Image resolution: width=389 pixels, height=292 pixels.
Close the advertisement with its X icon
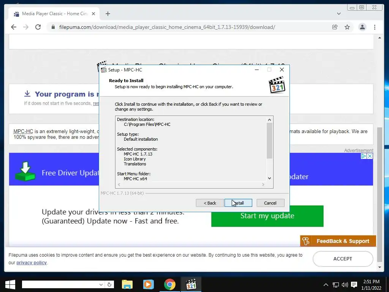[x=370, y=156]
